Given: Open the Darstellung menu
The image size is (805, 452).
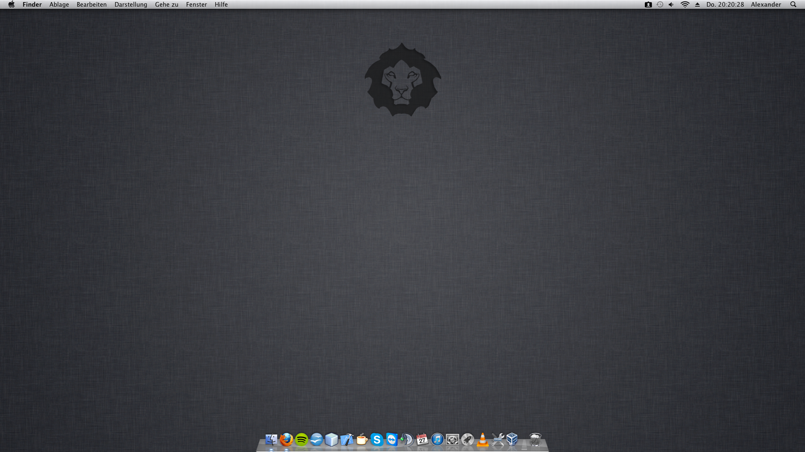Looking at the screenshot, I should pyautogui.click(x=131, y=4).
